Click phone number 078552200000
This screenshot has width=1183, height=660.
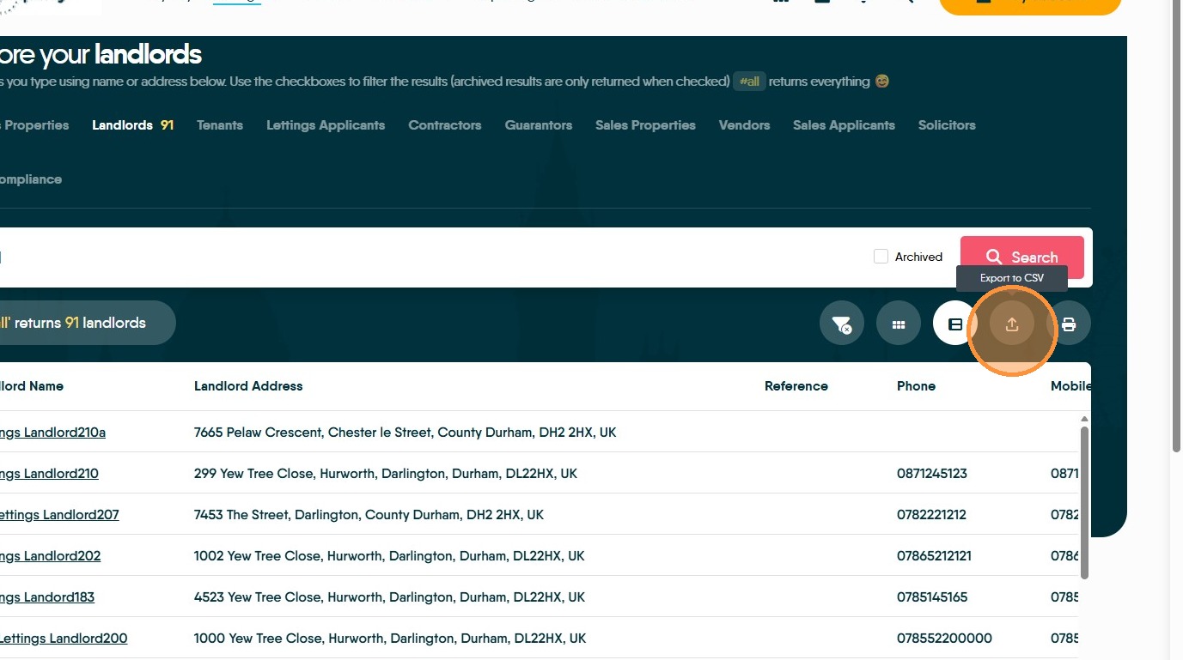pos(944,639)
